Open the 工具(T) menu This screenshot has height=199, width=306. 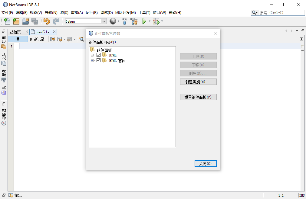[x=144, y=13]
